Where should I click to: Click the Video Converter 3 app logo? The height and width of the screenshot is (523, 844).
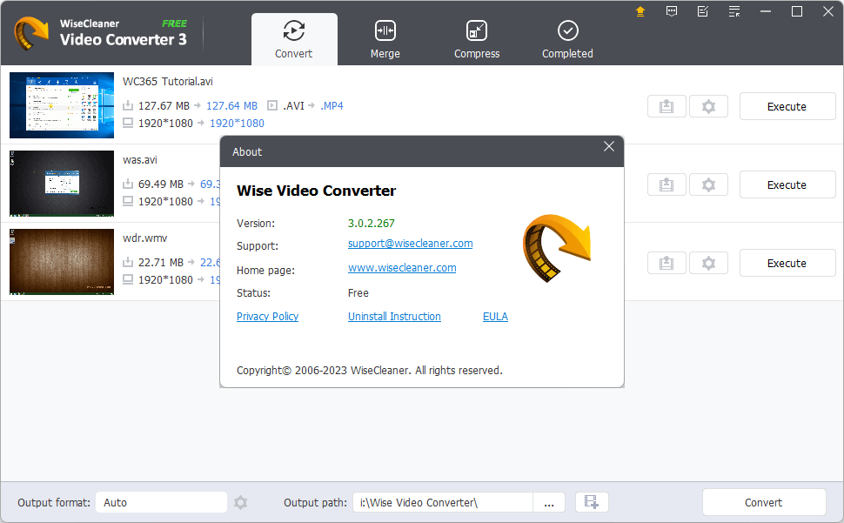31,33
